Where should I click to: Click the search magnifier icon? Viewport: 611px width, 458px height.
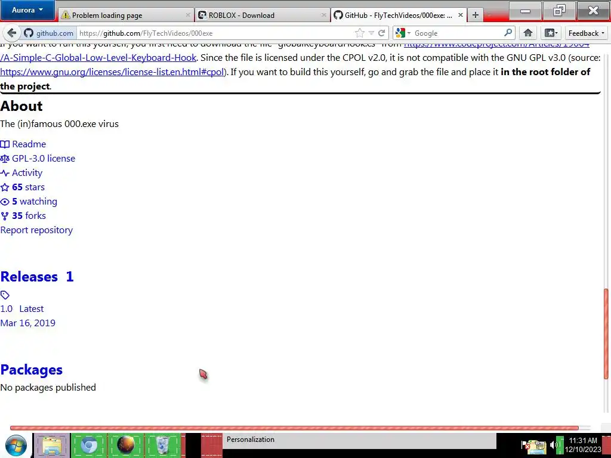click(508, 33)
